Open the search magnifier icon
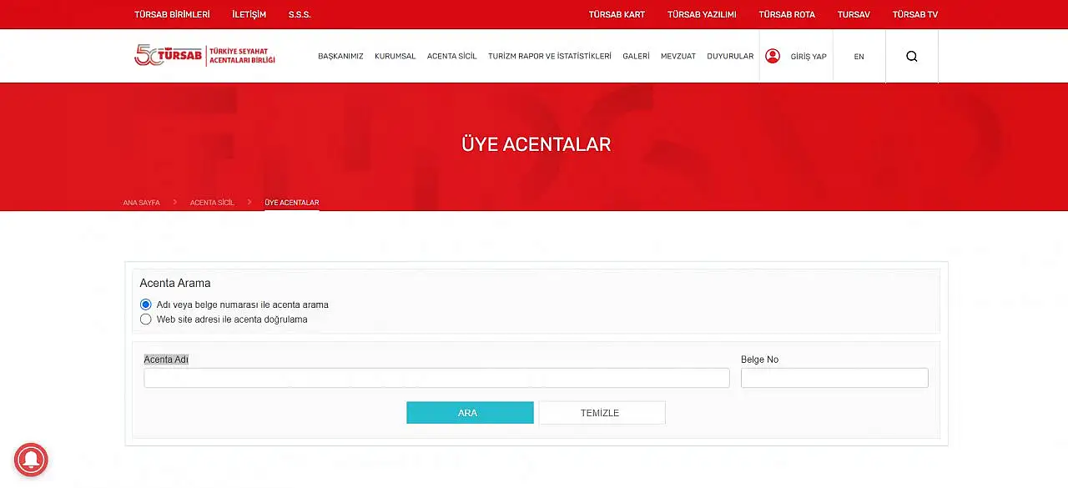The height and width of the screenshot is (488, 1068). [x=911, y=56]
